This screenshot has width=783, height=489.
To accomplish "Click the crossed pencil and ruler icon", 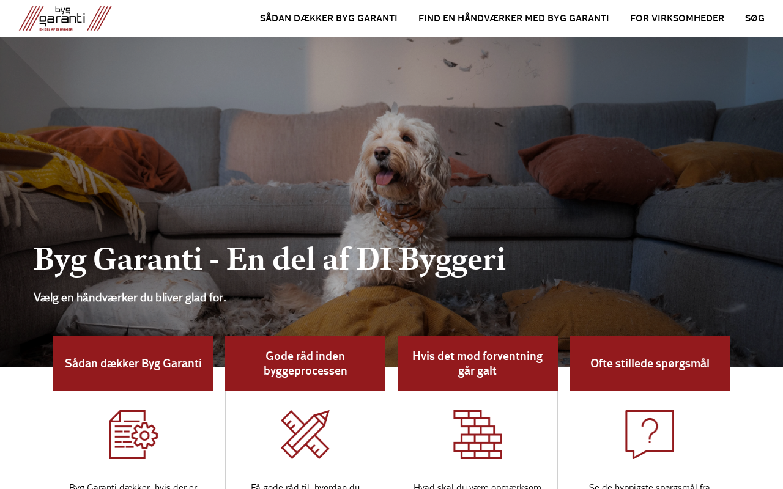I will [x=305, y=435].
